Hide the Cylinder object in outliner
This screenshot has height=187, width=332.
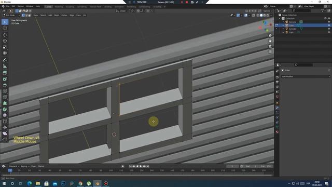point(329,29)
